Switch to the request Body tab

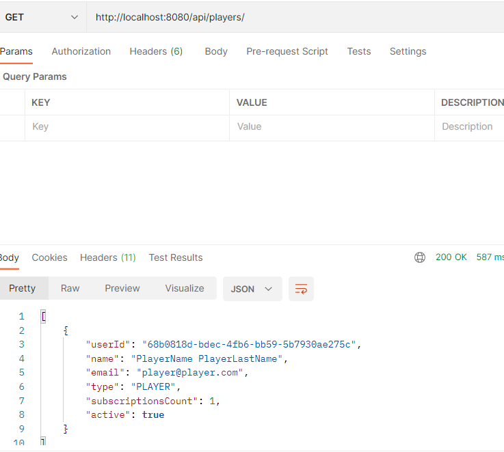(x=216, y=51)
